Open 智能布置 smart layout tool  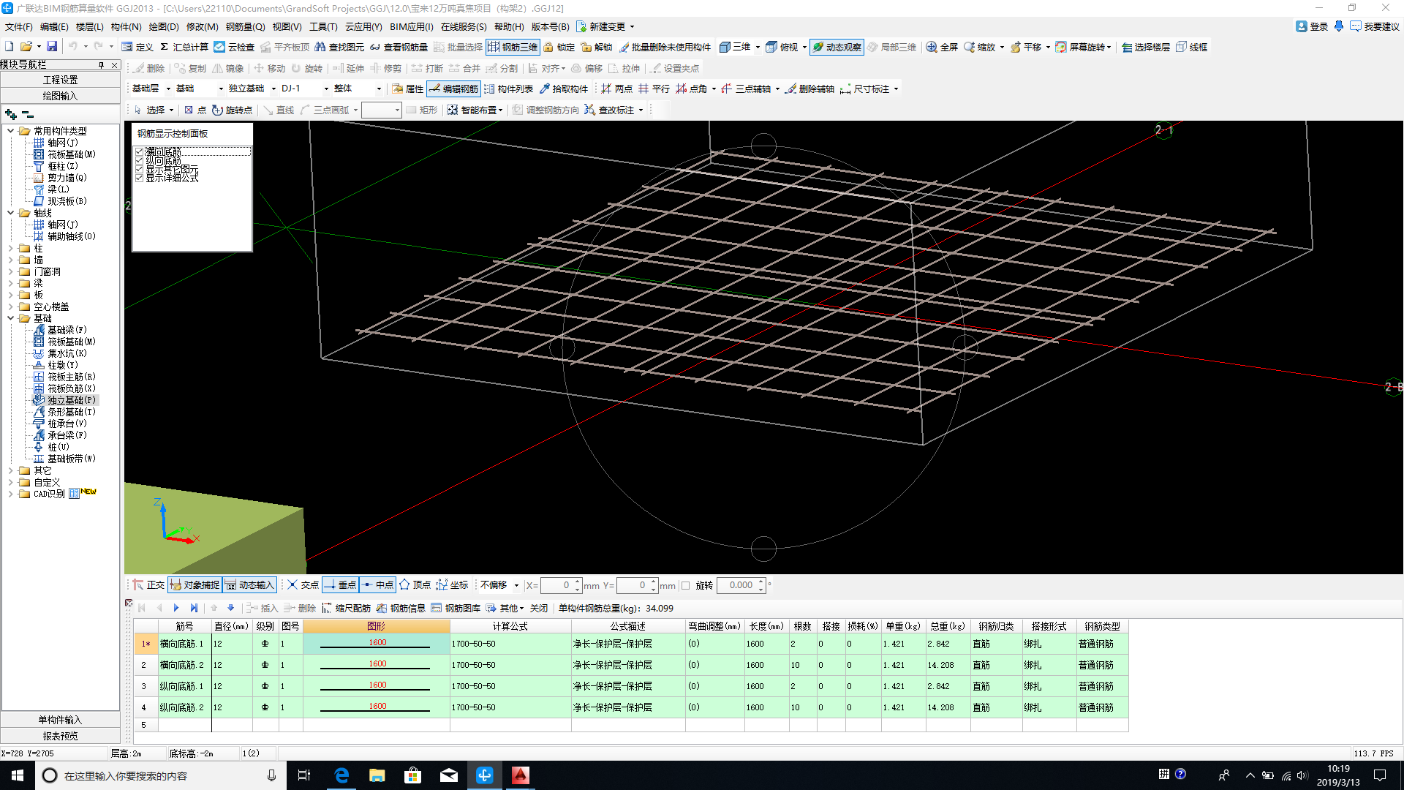(475, 110)
